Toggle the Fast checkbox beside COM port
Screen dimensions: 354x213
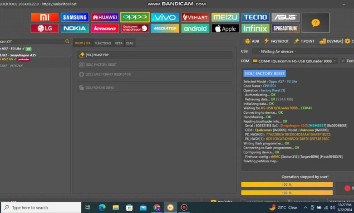coord(343,61)
